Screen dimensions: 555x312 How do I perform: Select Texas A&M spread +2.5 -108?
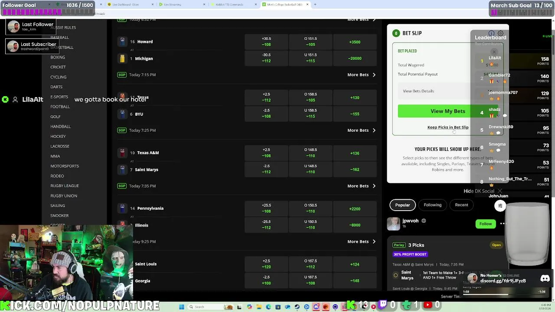coord(266,153)
